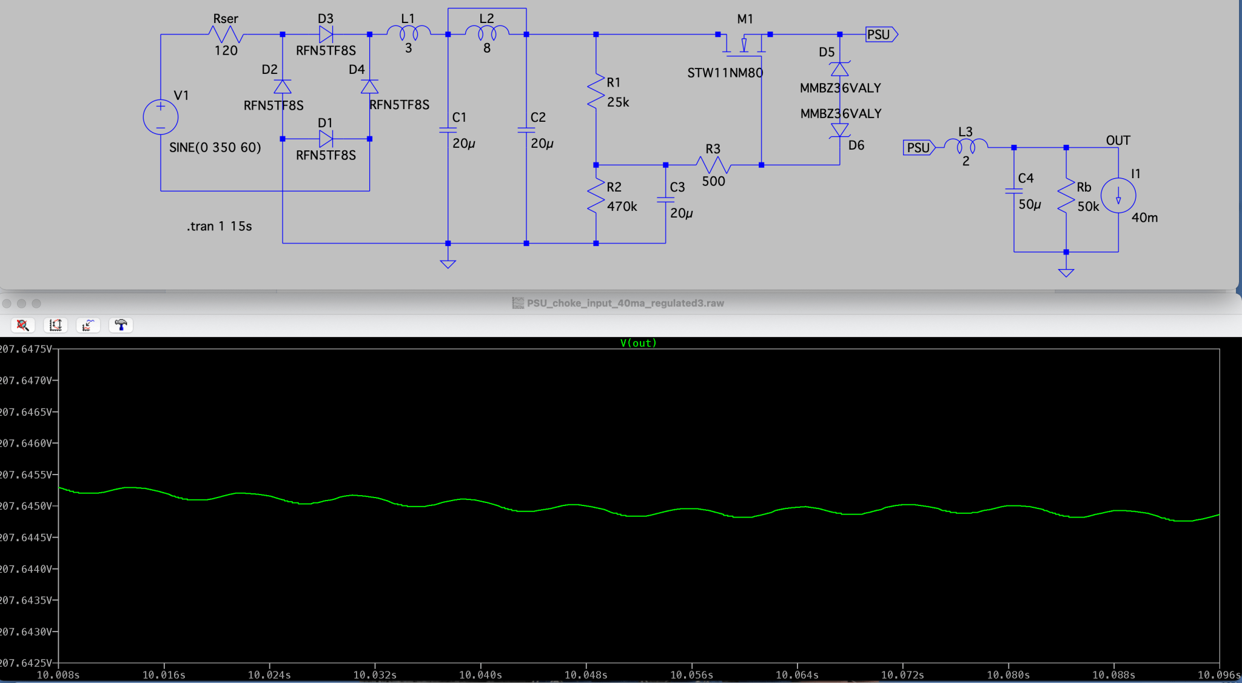Click the .tran 1 15s directive

[220, 227]
